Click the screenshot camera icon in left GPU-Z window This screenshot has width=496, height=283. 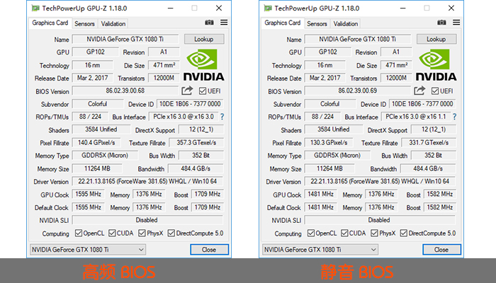coord(209,23)
